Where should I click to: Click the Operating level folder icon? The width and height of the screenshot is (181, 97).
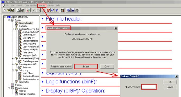pyautogui.click(x=16, y=64)
